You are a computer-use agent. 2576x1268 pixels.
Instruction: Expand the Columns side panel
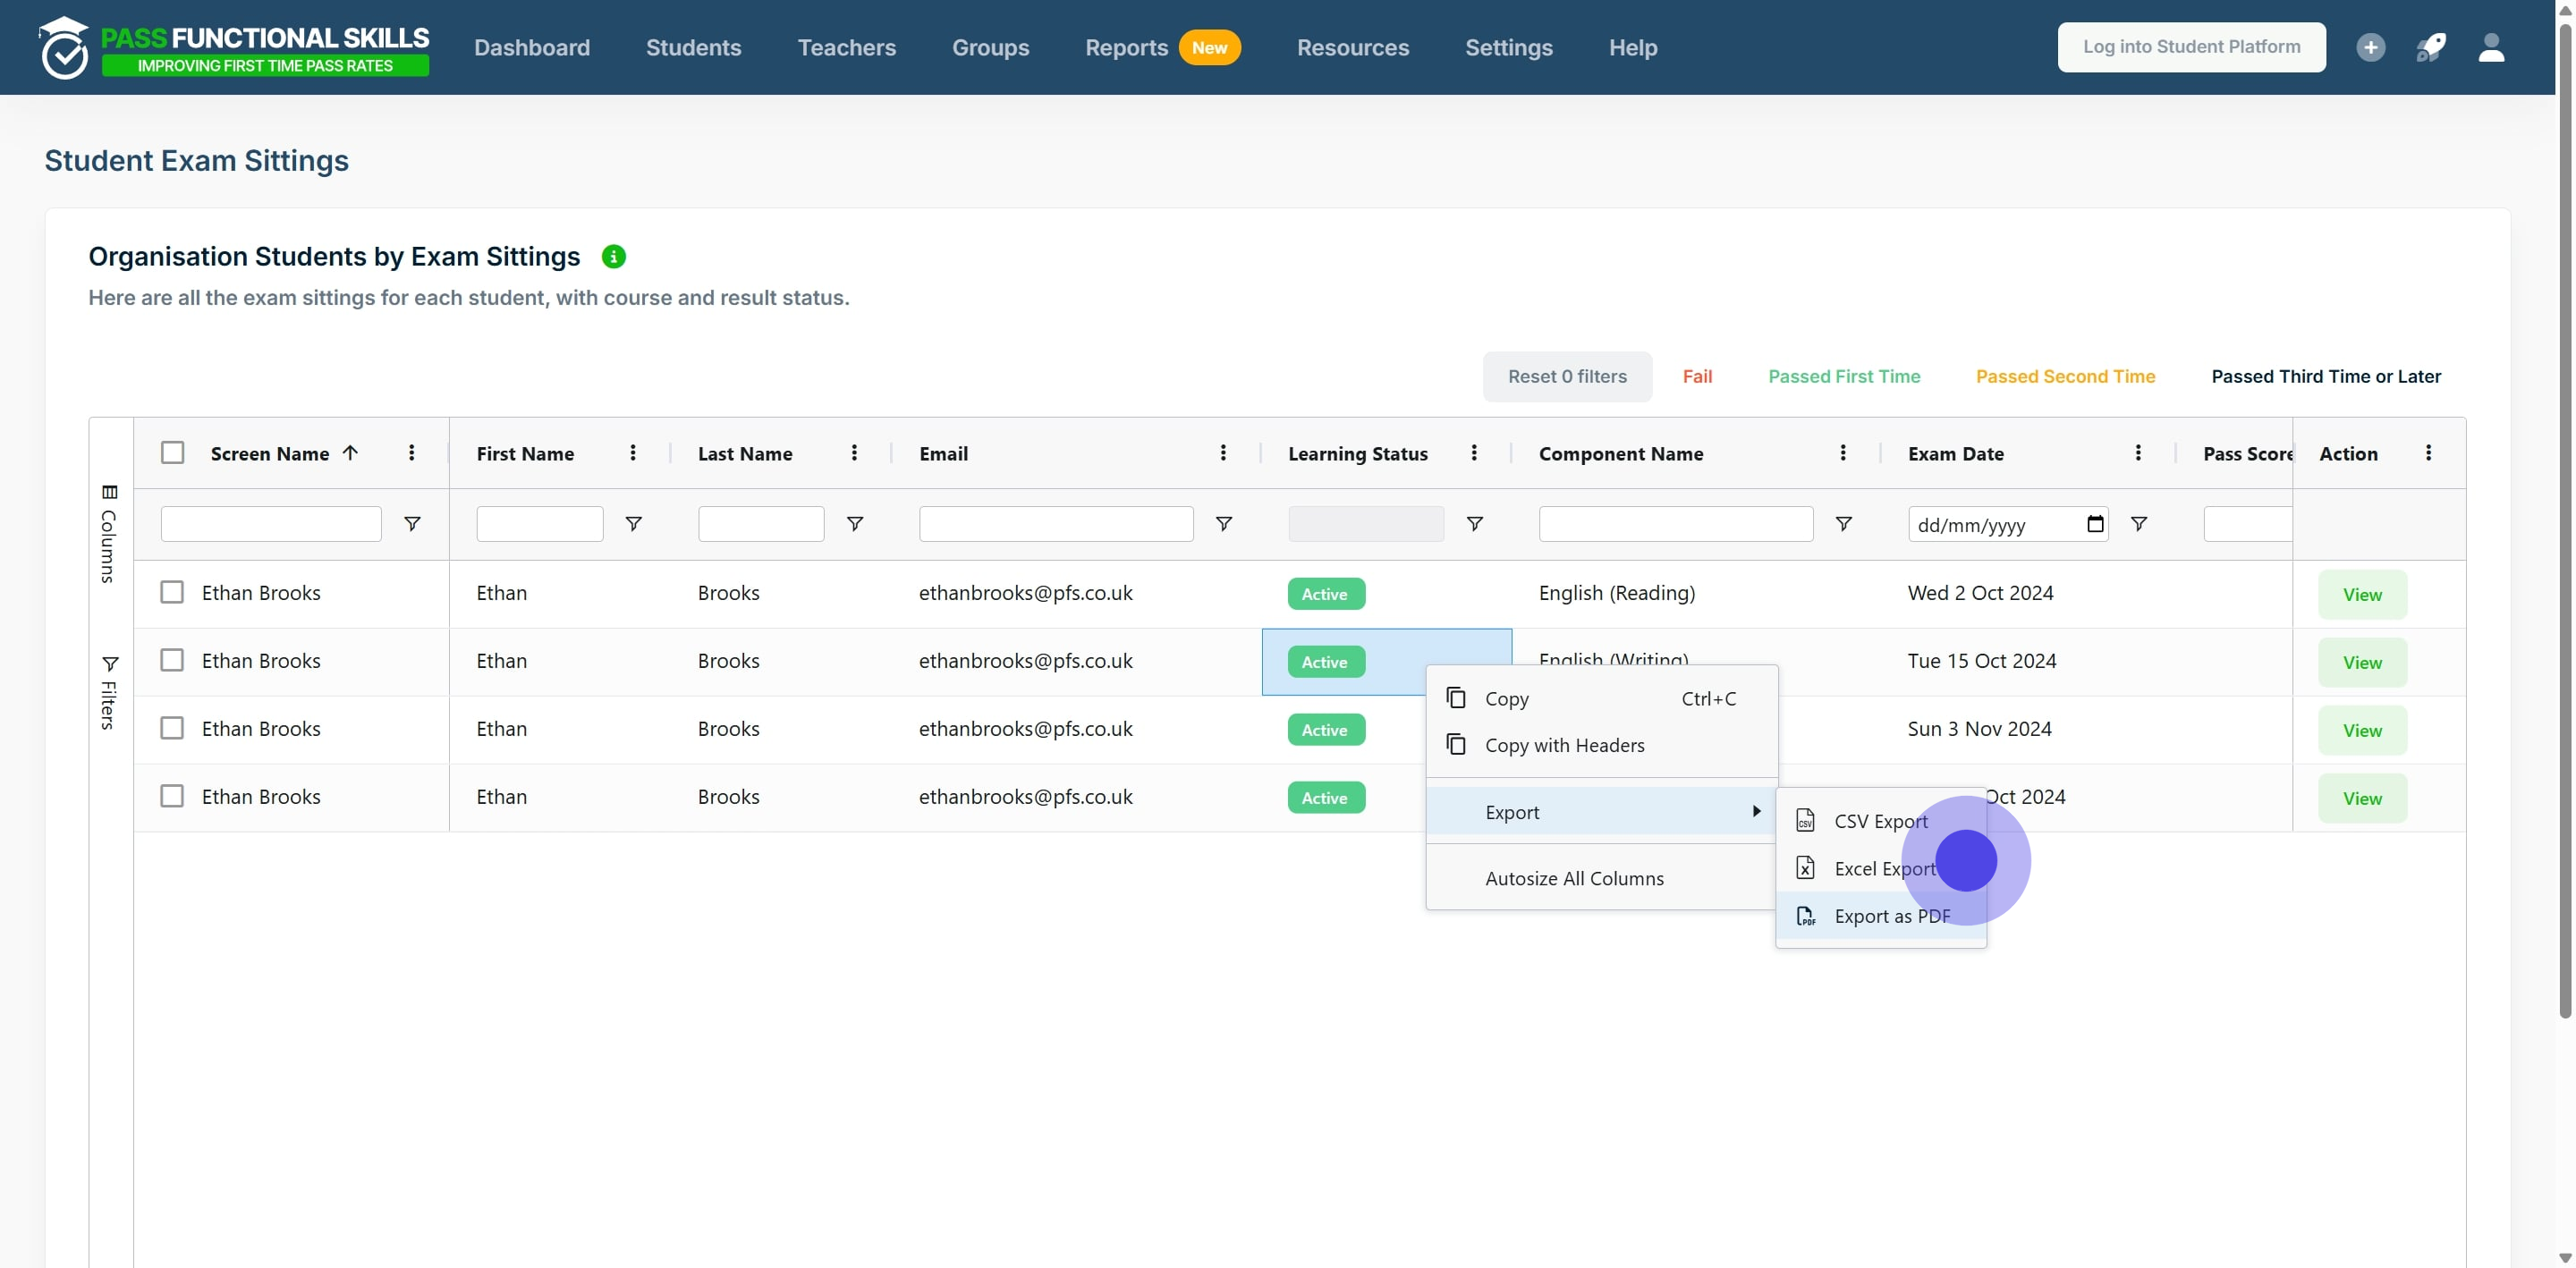(x=109, y=533)
